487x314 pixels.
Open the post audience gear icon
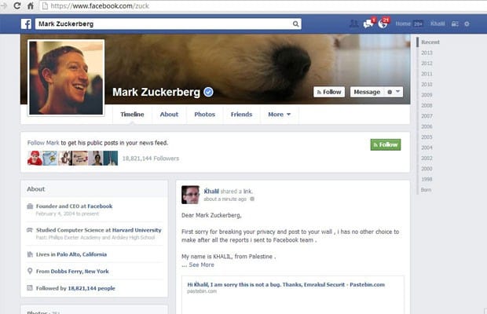pyautogui.click(x=252, y=199)
